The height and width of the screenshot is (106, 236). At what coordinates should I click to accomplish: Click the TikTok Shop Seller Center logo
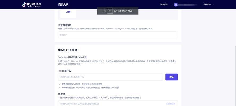32,5
